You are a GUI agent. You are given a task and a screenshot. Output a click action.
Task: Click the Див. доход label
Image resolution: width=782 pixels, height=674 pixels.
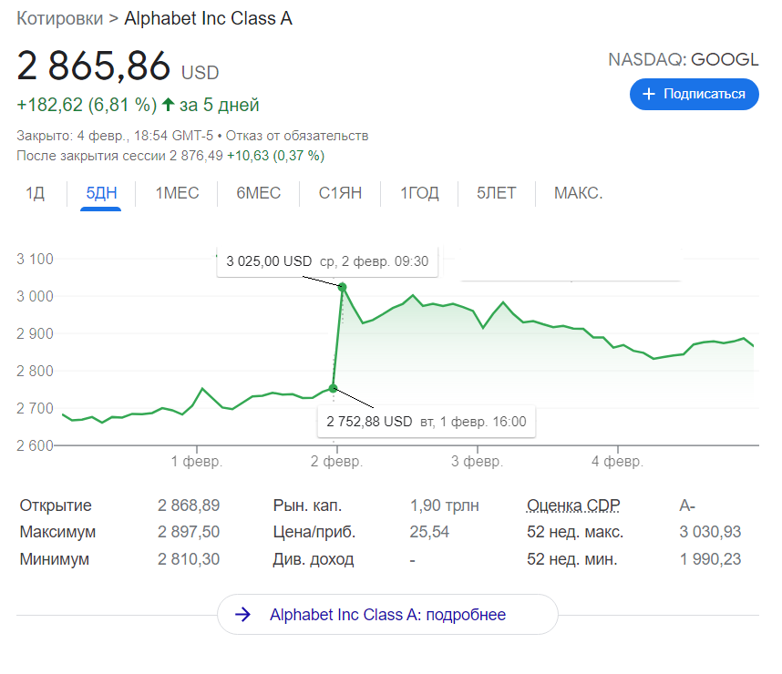[314, 559]
